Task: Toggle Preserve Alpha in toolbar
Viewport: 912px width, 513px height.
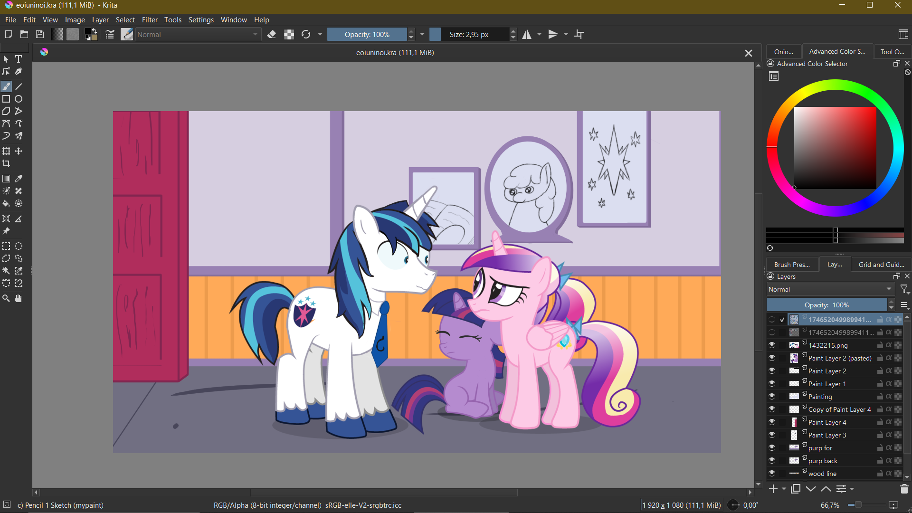Action: click(x=289, y=34)
